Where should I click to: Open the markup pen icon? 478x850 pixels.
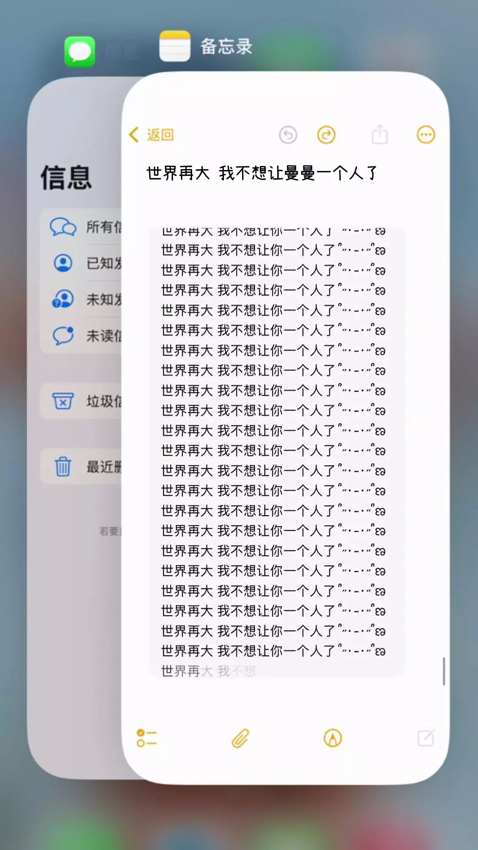click(x=333, y=738)
